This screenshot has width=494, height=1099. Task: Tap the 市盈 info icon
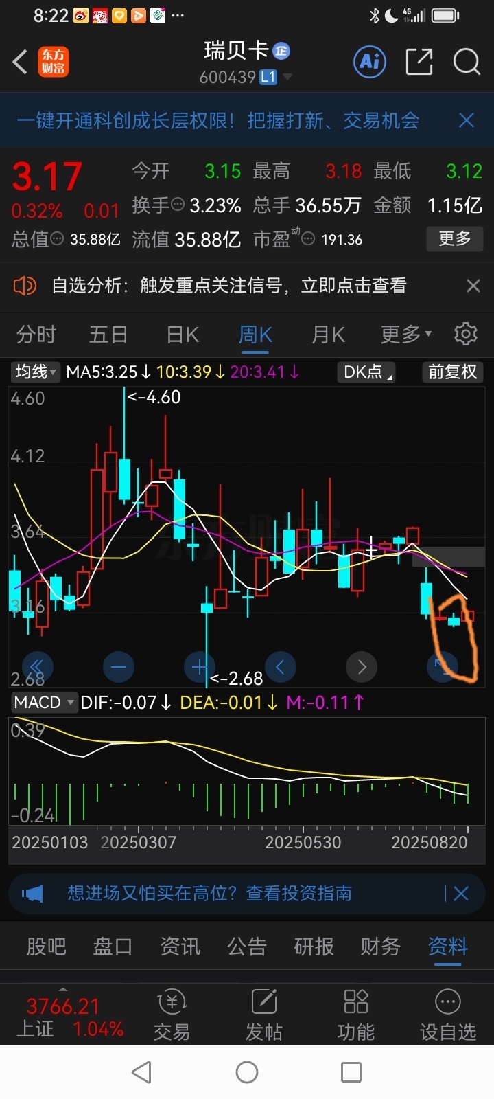pyautogui.click(x=309, y=239)
